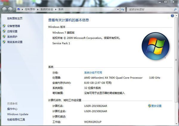Click the vertical scrollbar thumb
Screen dimensions: 179x126
[x=176, y=60]
